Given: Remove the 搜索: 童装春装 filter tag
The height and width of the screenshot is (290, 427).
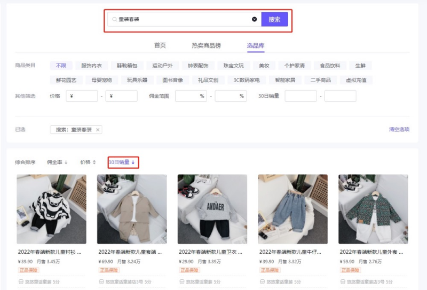Looking at the screenshot, I should [x=98, y=130].
